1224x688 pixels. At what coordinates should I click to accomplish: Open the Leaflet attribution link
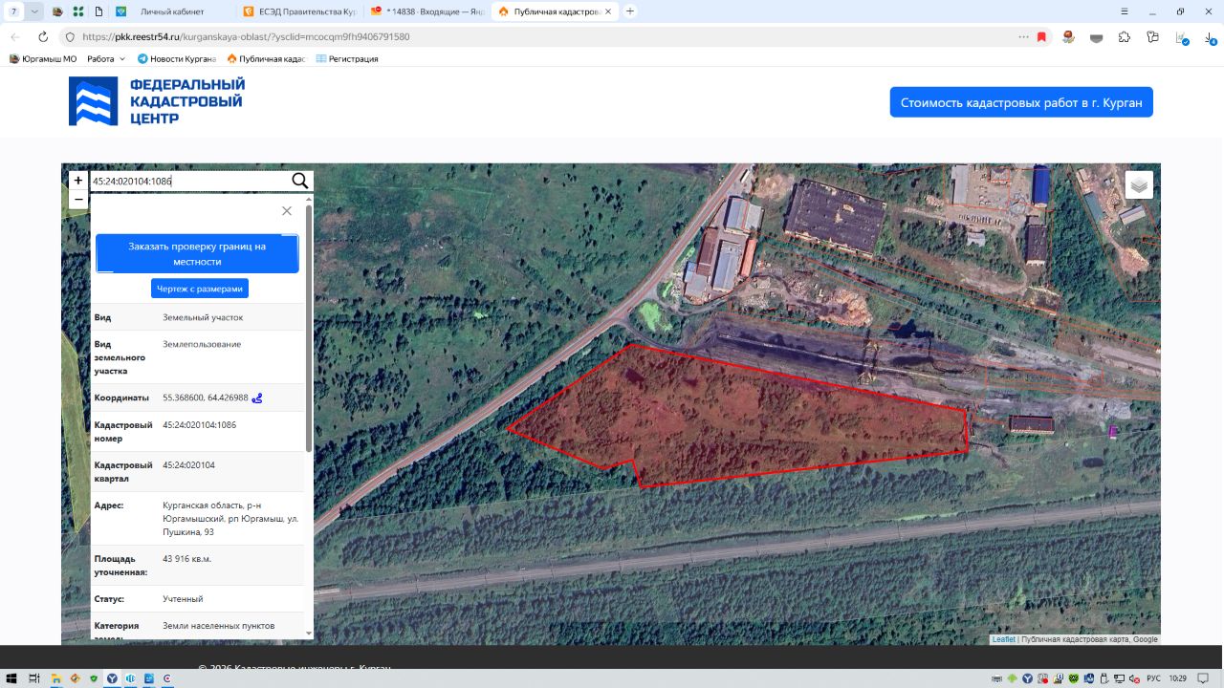pyautogui.click(x=1003, y=639)
